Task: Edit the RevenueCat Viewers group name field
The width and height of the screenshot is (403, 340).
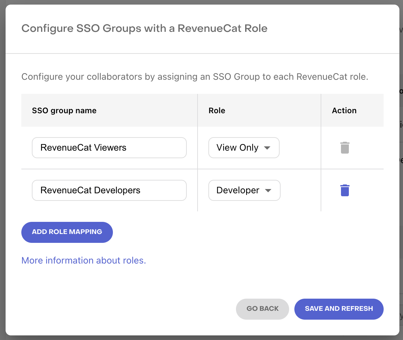Action: [109, 148]
